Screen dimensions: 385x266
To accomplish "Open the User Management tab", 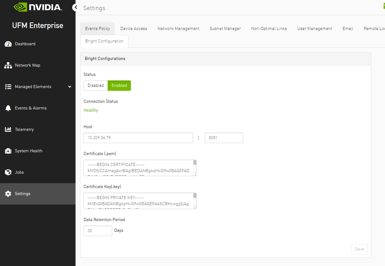I will pyautogui.click(x=314, y=28).
